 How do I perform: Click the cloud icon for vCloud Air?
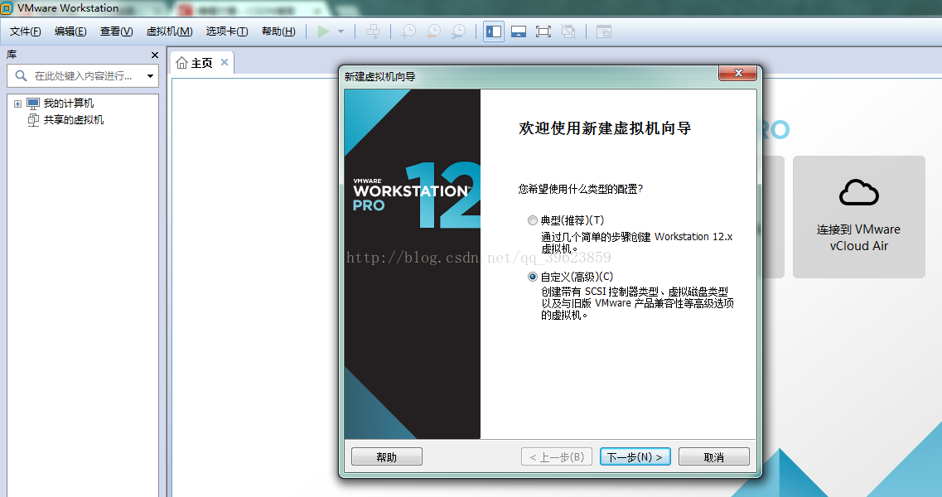click(858, 192)
